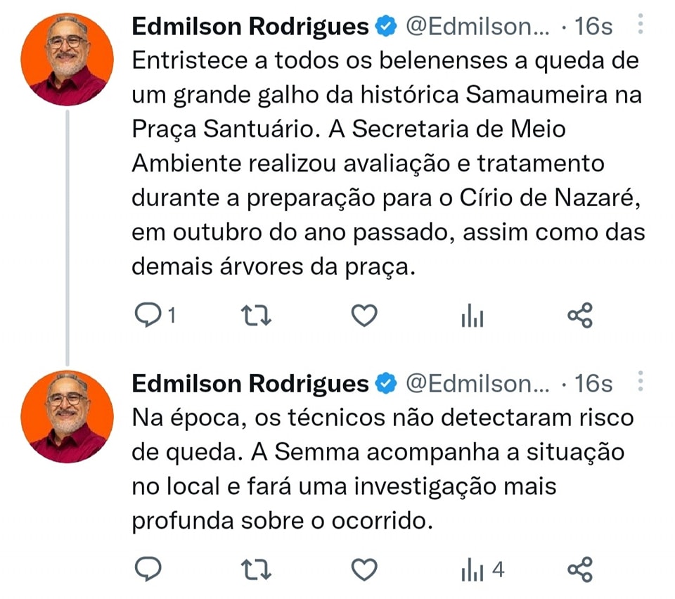Viewport: 675px width, 599px height.
Task: Share the second tweet about Semma
Action: (580, 569)
